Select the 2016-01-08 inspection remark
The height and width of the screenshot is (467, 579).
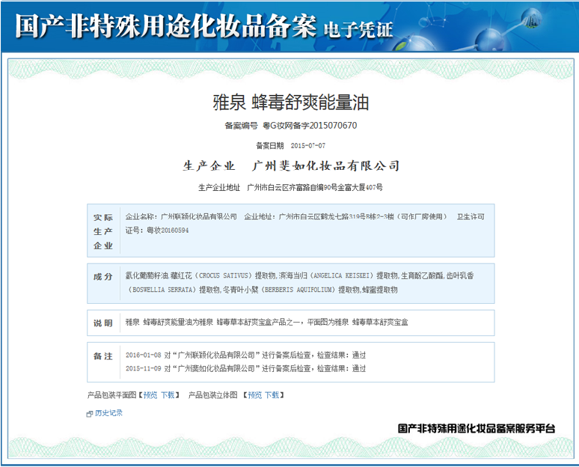(x=245, y=355)
